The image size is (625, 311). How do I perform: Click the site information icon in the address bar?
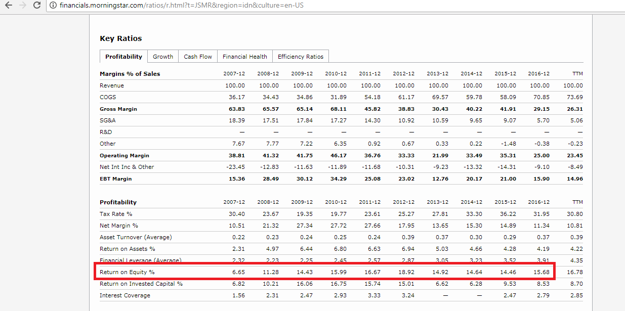pyautogui.click(x=53, y=6)
